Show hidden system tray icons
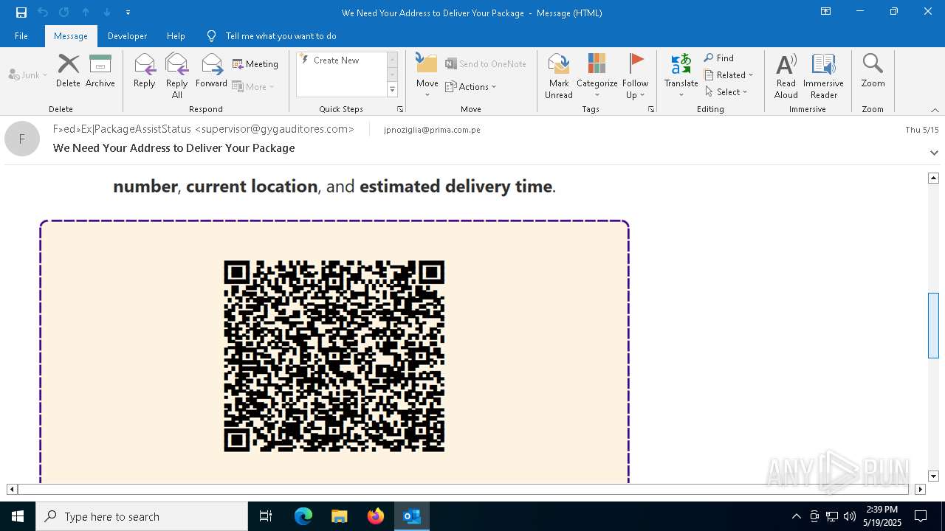 pyautogui.click(x=796, y=516)
